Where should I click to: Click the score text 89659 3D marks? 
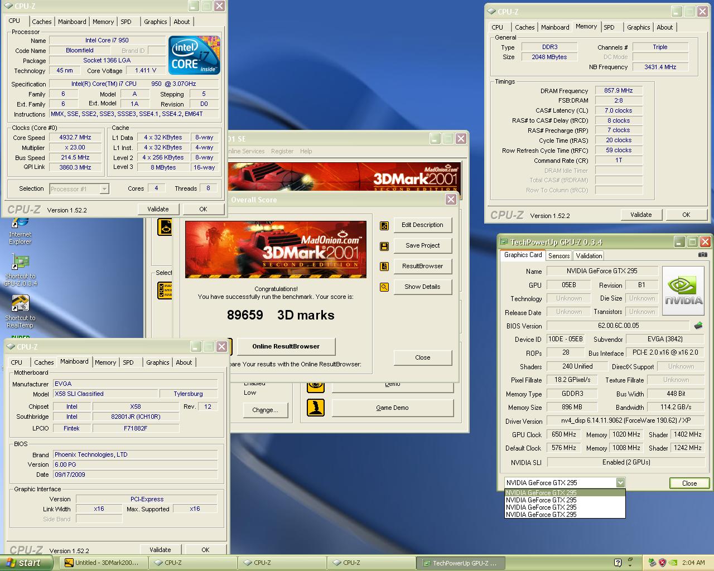[281, 315]
